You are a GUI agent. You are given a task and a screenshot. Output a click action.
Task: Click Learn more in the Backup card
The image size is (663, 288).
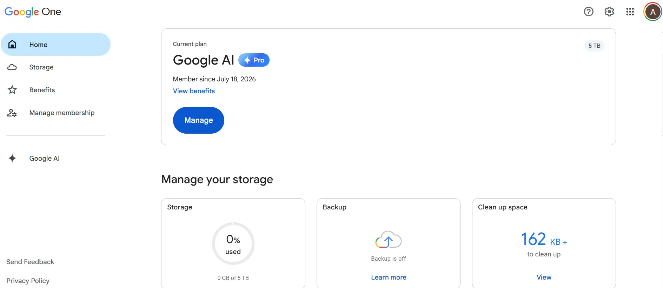pyautogui.click(x=389, y=277)
